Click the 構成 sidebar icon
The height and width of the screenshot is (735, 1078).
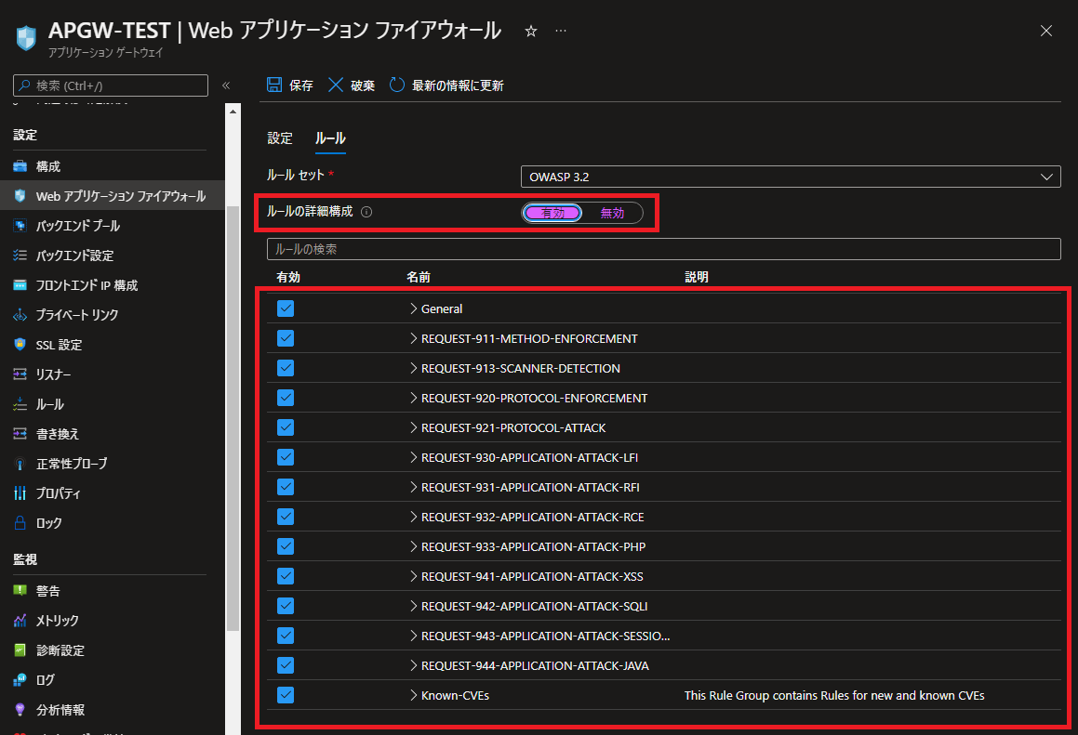(x=20, y=166)
